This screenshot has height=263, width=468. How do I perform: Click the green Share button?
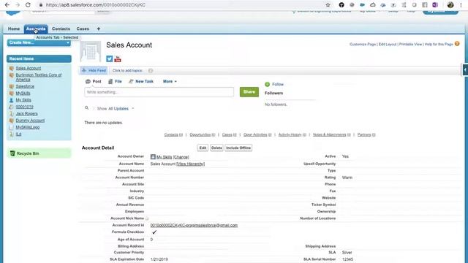click(249, 92)
